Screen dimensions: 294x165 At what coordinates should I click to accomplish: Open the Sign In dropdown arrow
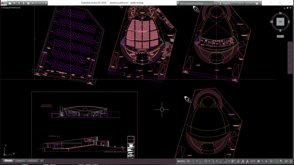tap(240, 3)
